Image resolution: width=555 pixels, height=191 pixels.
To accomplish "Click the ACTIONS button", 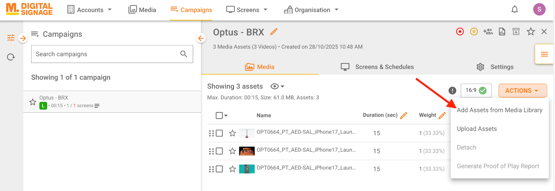I will click(x=522, y=91).
